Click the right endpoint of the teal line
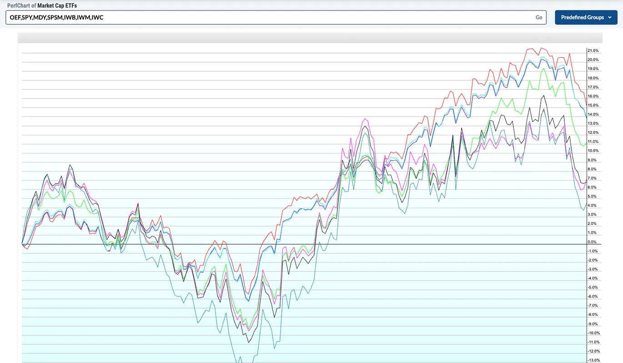 pyautogui.click(x=586, y=206)
